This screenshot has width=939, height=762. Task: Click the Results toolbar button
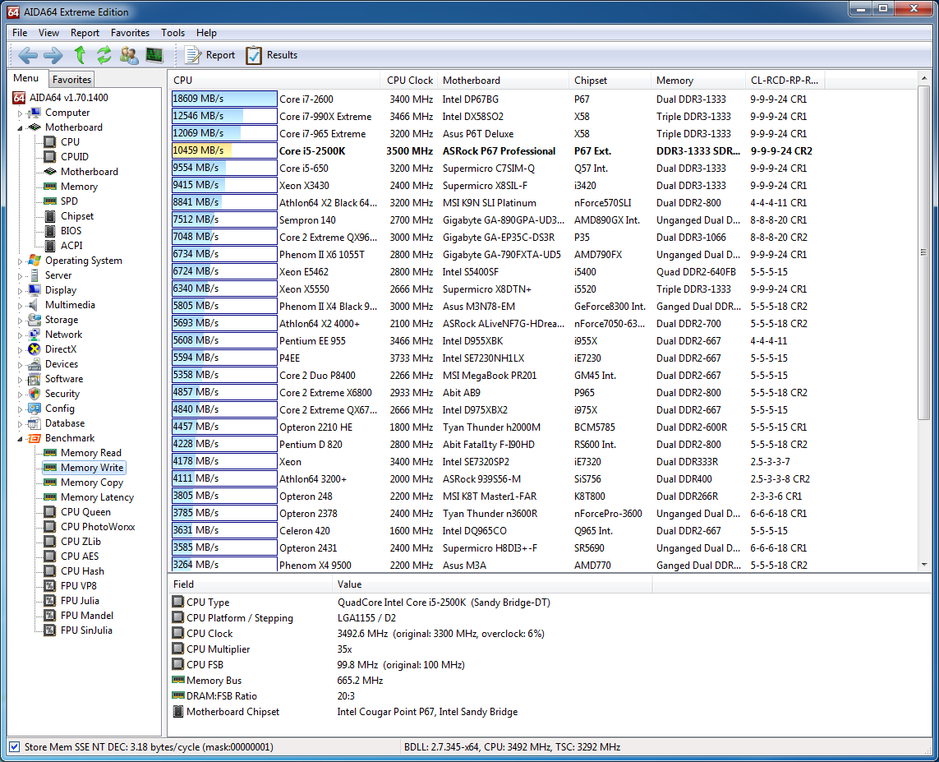[x=271, y=55]
